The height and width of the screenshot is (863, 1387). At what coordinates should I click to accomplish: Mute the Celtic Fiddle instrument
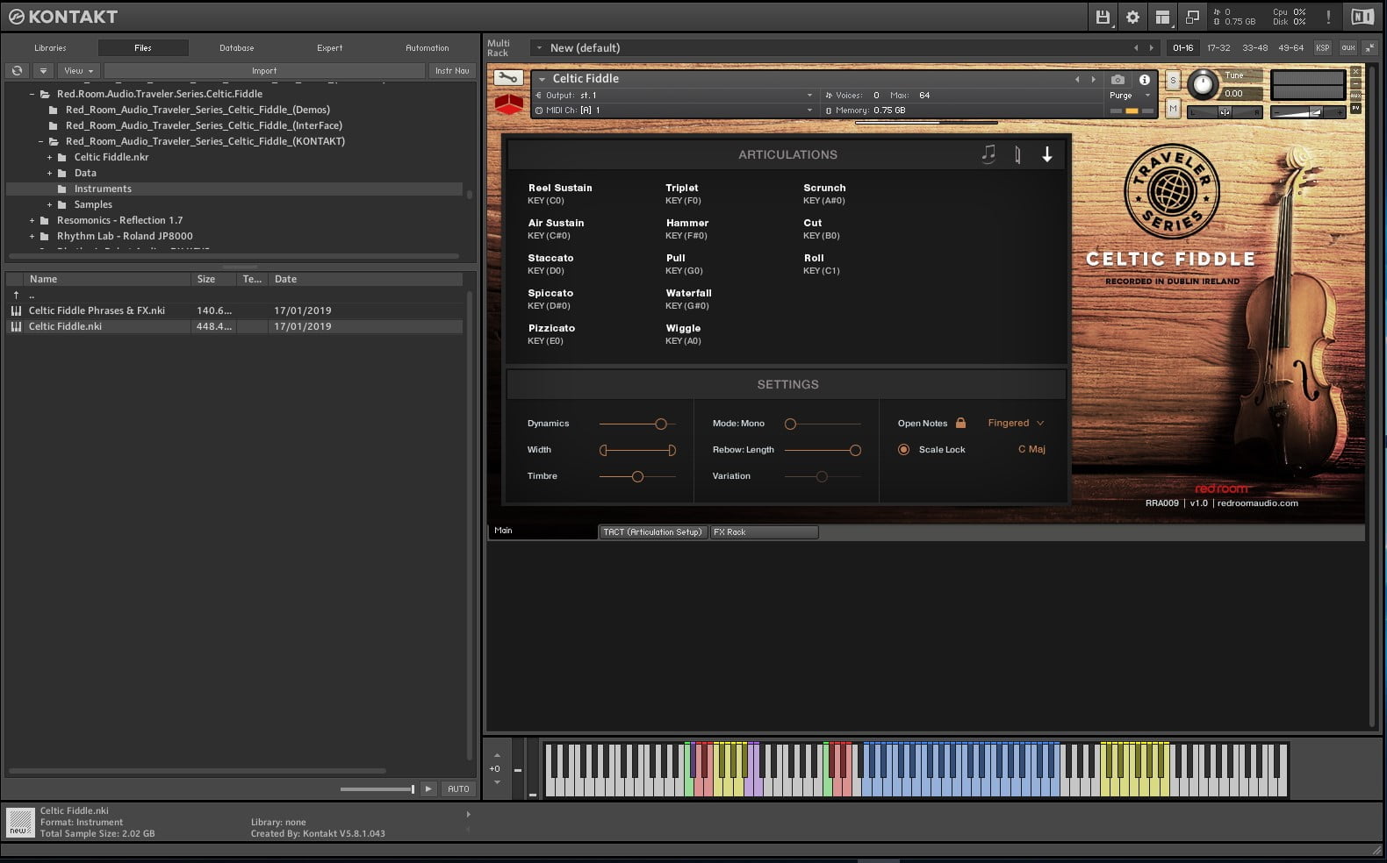pyautogui.click(x=1173, y=108)
